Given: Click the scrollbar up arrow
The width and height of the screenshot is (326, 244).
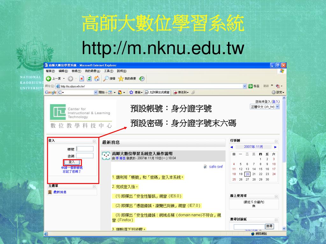Looking at the screenshot, I should [284, 98].
